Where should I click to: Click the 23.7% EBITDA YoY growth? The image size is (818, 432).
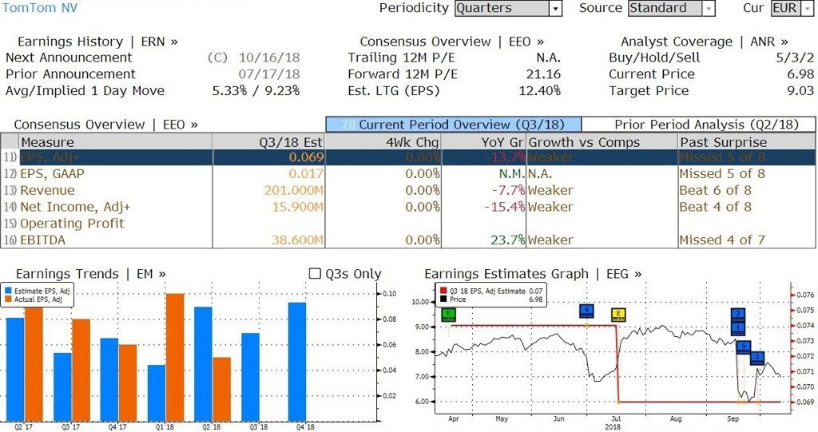point(507,240)
